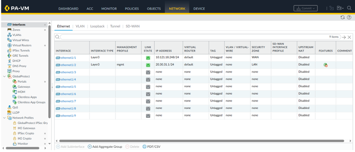Screen dimensions: 355x152
Task: Select Monitor under Network Profiles
Action: (23, 144)
